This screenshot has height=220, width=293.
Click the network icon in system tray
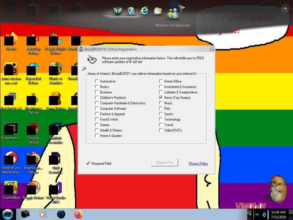257,215
